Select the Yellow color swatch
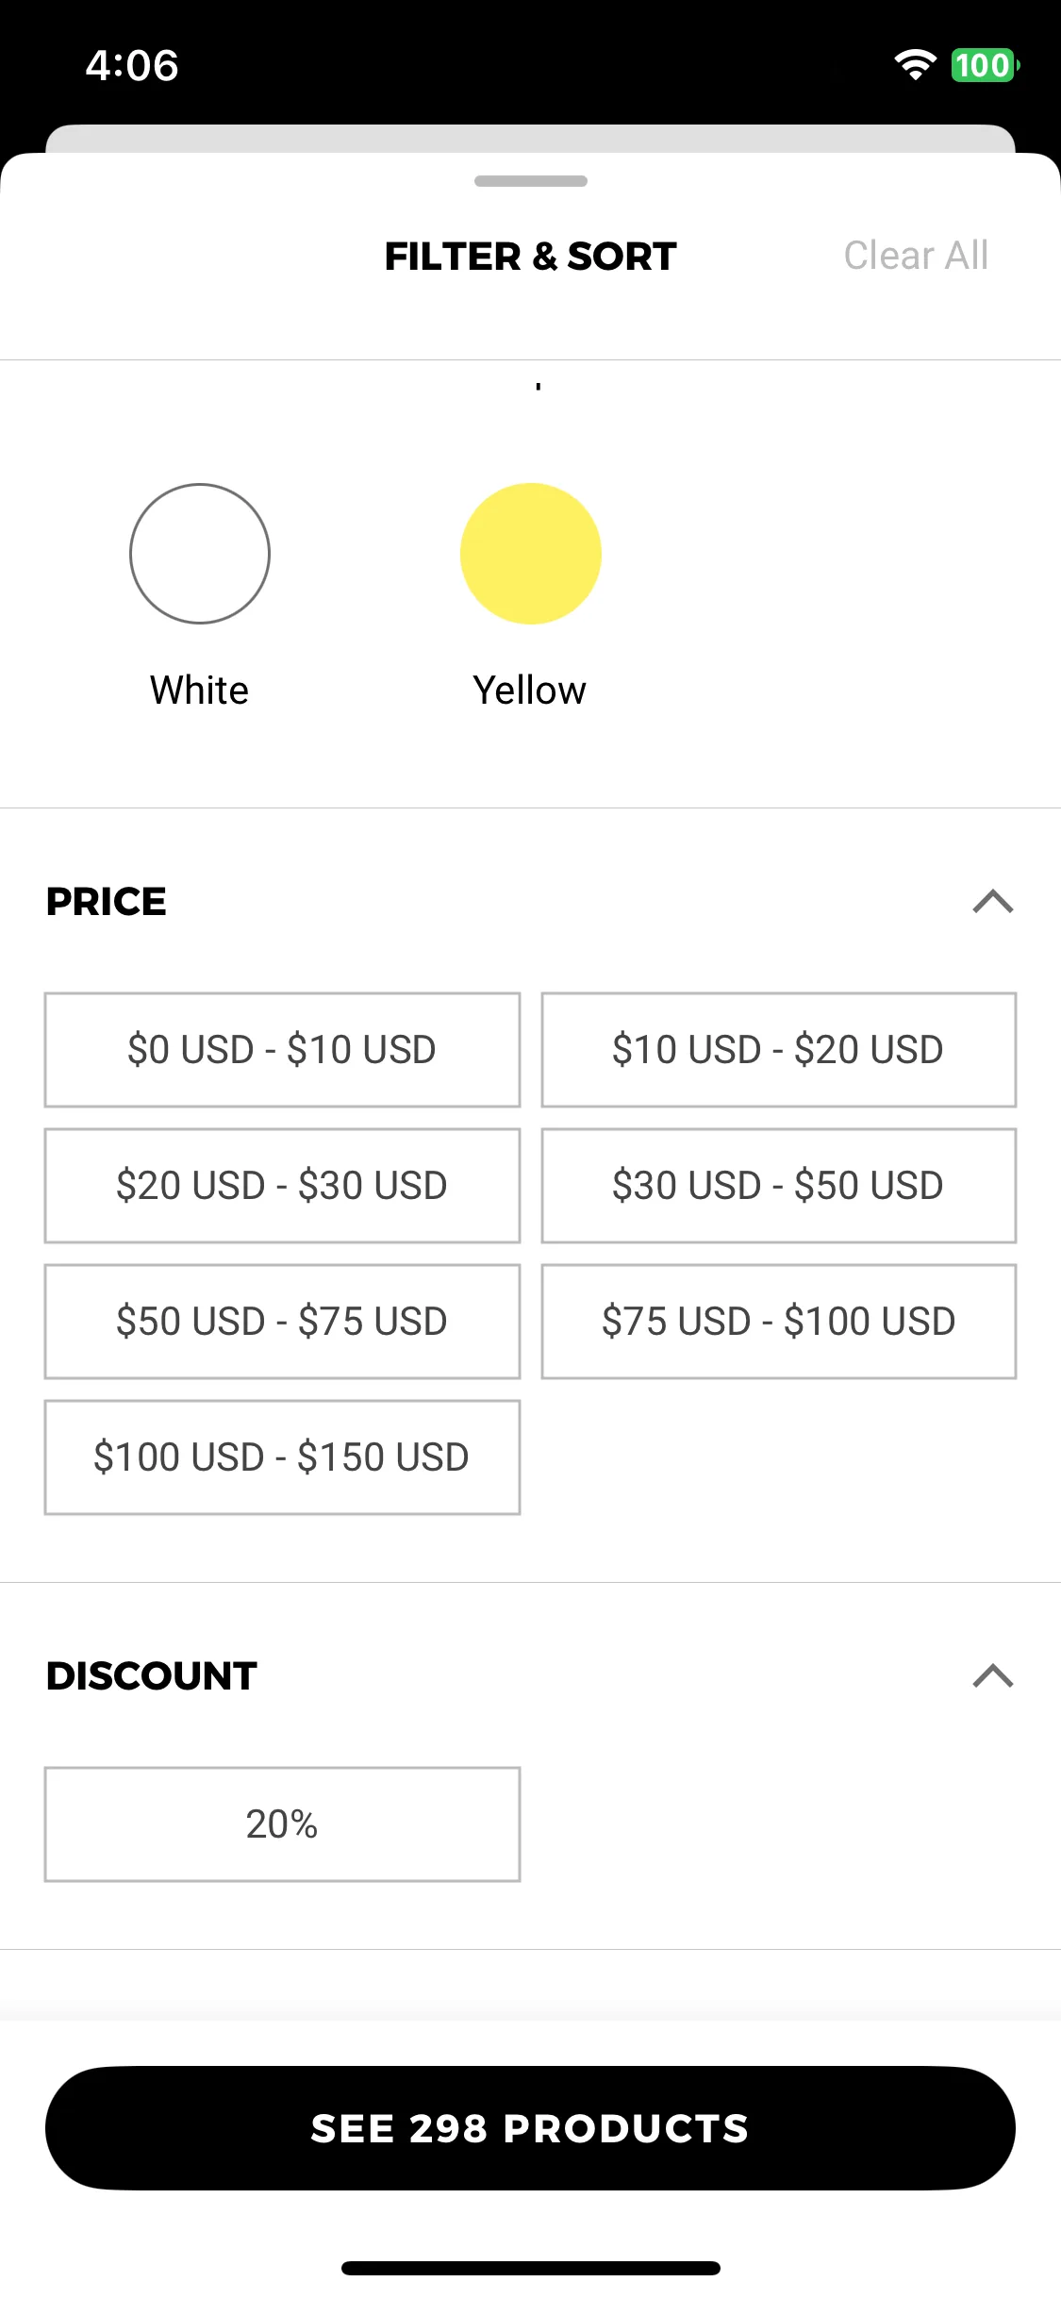The height and width of the screenshot is (2298, 1061). [531, 554]
